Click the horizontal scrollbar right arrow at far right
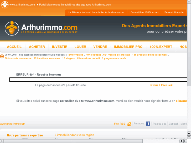The image size is (191, 143). coord(185,141)
